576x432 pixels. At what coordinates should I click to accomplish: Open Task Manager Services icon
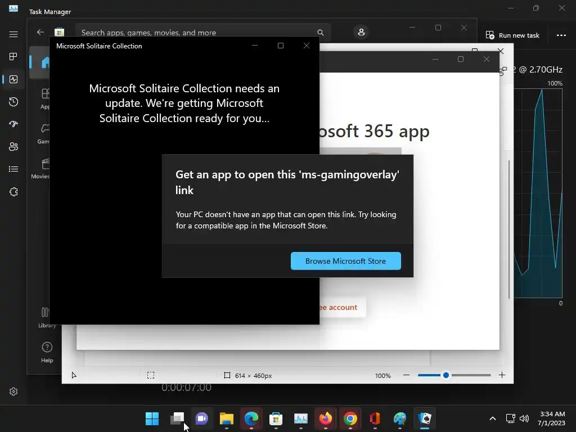pyautogui.click(x=13, y=192)
